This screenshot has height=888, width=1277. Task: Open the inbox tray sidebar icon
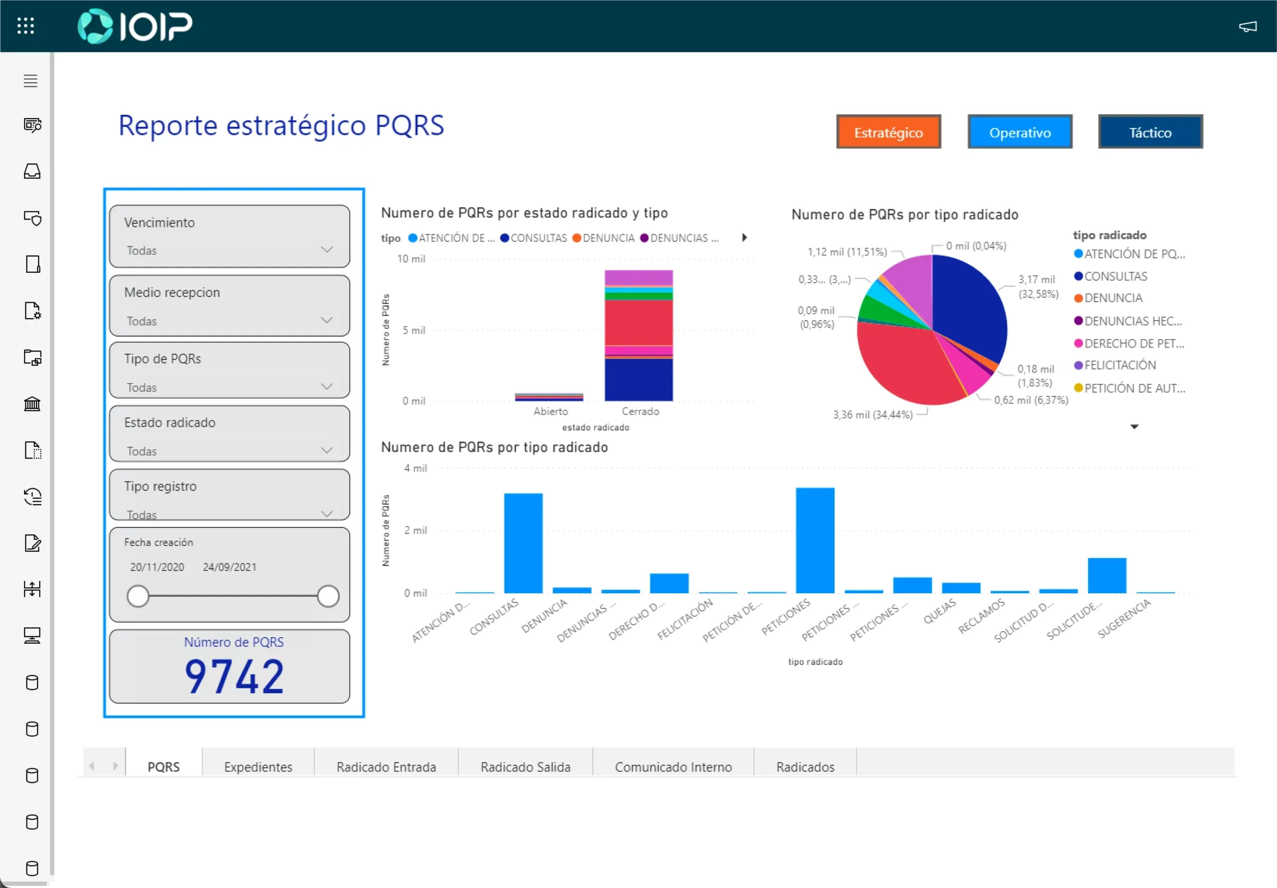pyautogui.click(x=32, y=171)
